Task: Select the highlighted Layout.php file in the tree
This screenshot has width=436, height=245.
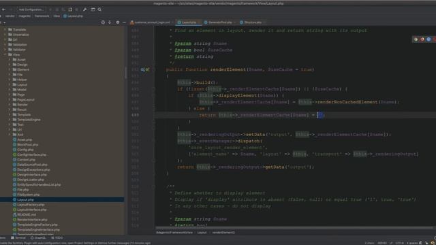Action: 62,199
